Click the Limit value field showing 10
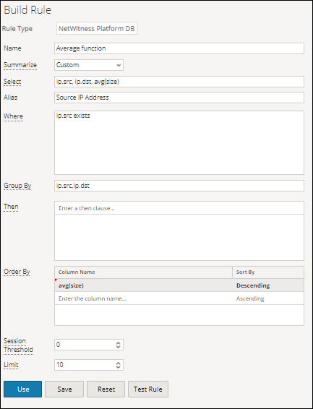313x409 pixels. tap(89, 365)
